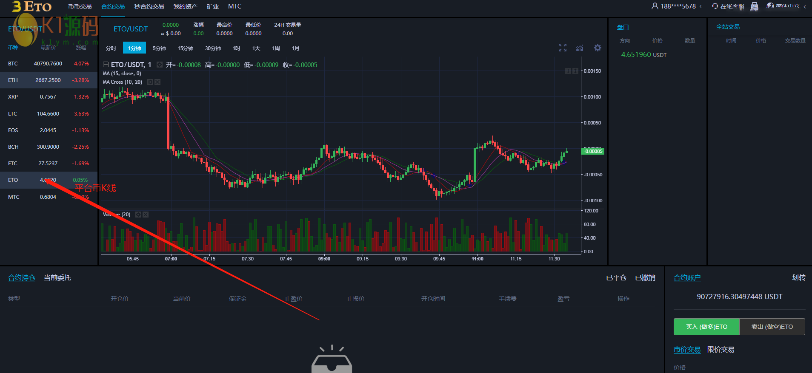Click the 在线客服 support link

pyautogui.click(x=732, y=6)
